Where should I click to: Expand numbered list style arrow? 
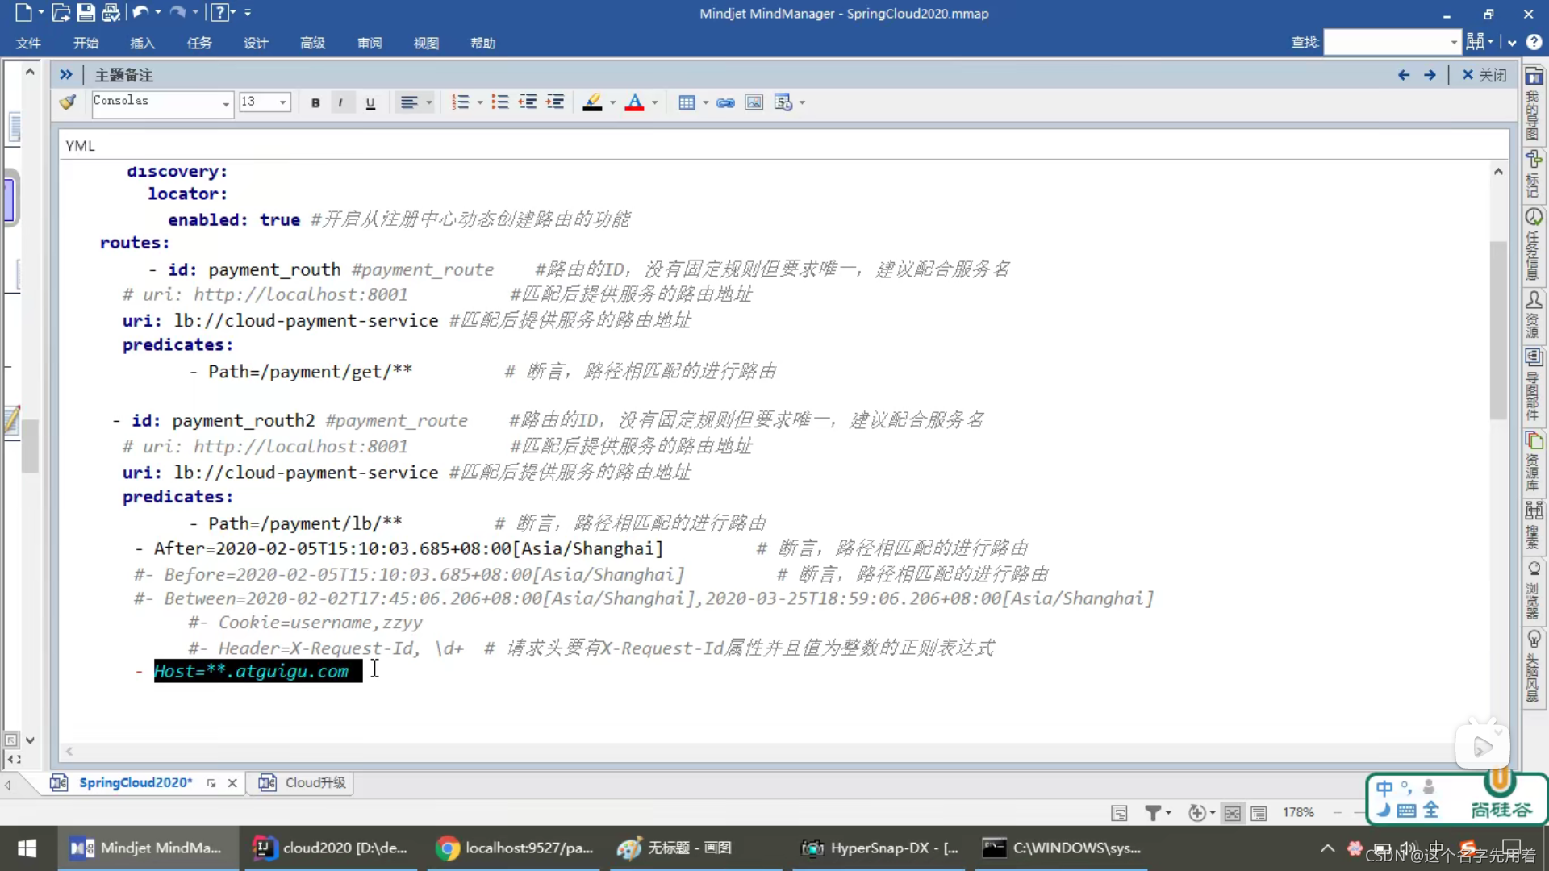(480, 102)
